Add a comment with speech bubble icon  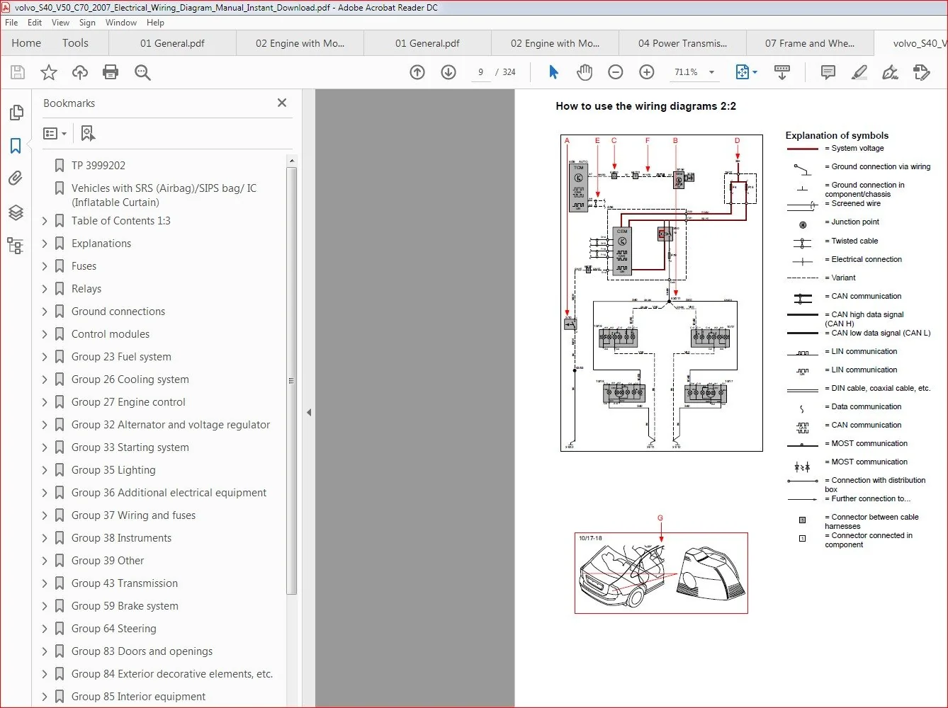click(828, 72)
